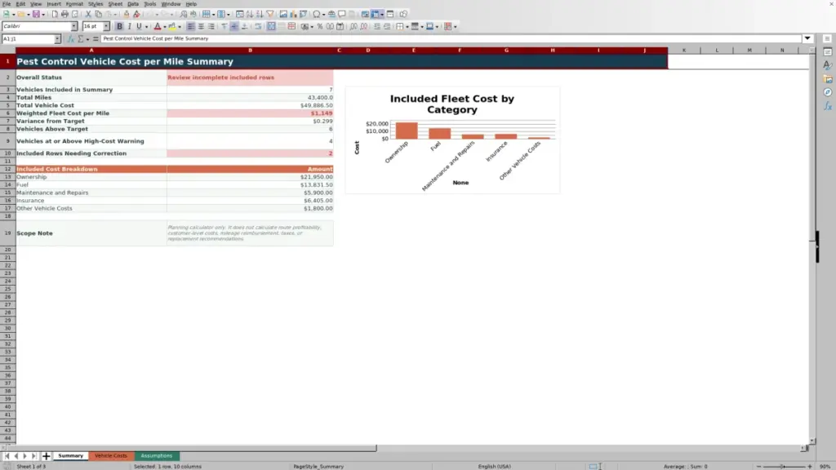Open the File menu
Screen dimensions: 836x470
[7, 4]
